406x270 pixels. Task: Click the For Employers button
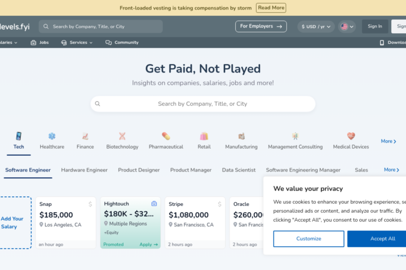[261, 26]
